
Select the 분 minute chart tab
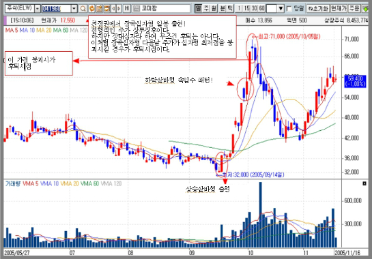pyautogui.click(x=223, y=9)
